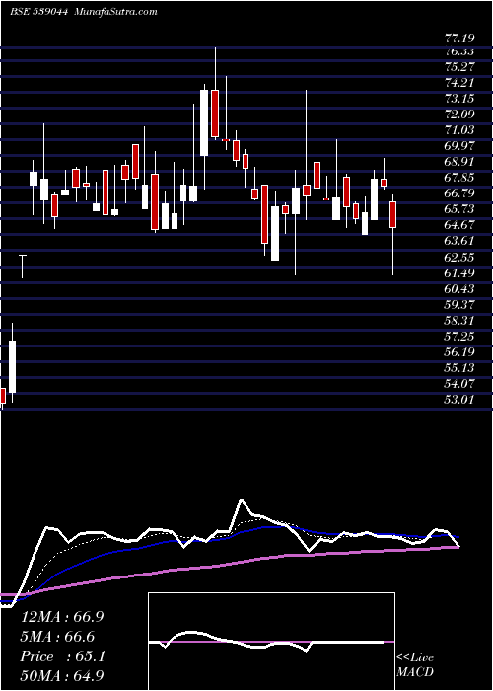Click the 73.15 price axis label

point(459,99)
